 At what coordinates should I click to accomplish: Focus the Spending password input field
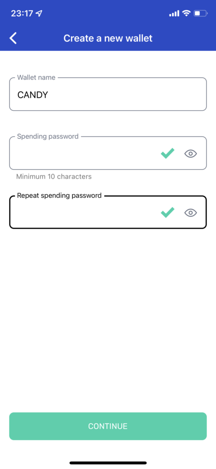(108, 153)
